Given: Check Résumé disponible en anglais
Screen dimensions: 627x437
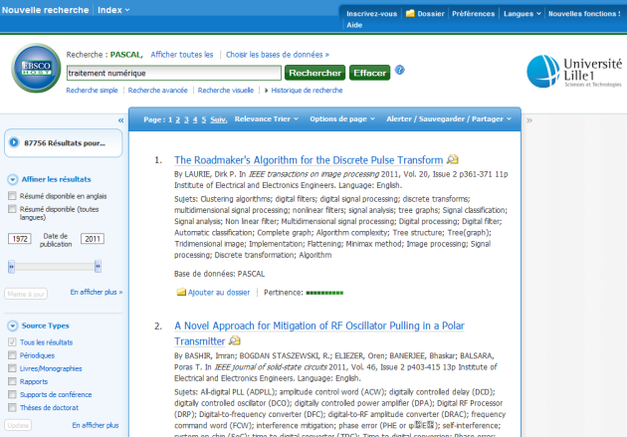Looking at the screenshot, I should (x=12, y=195).
